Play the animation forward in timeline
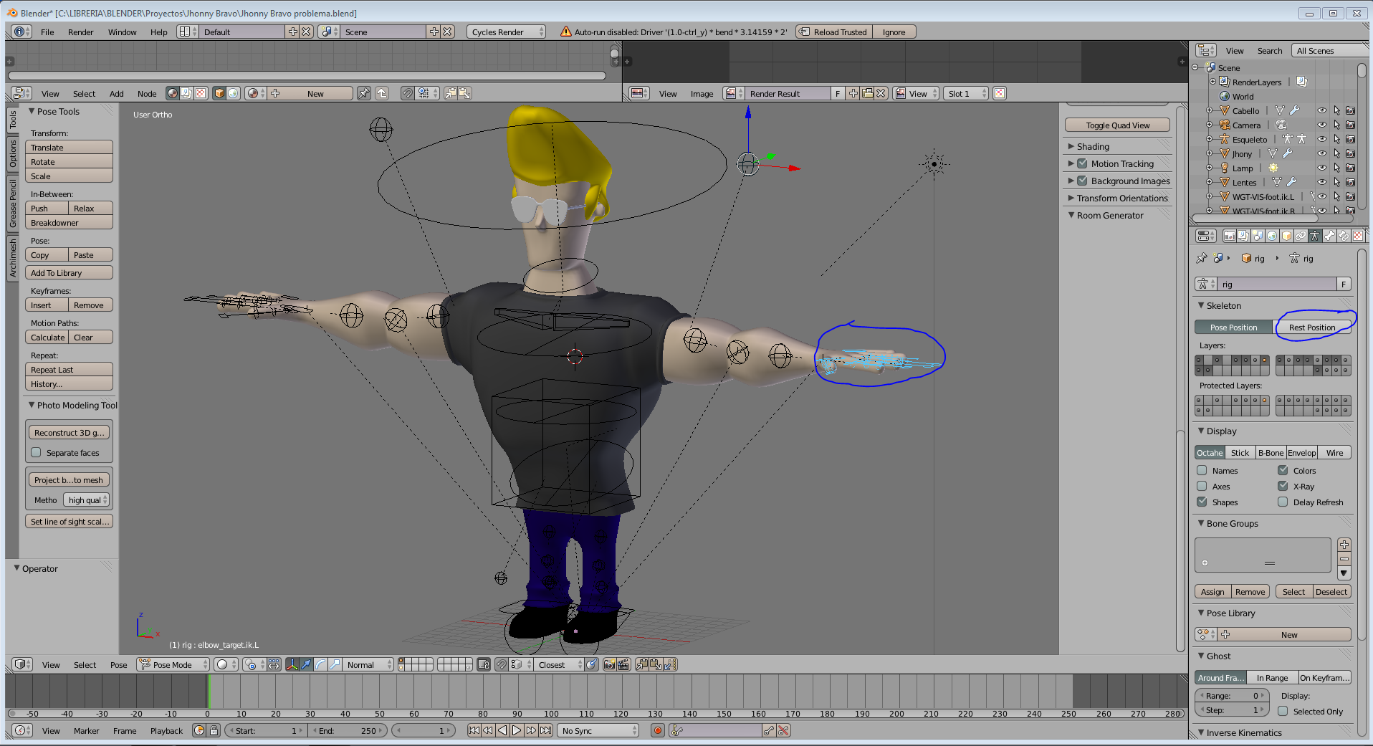Viewport: 1373px width, 746px height. pyautogui.click(x=517, y=730)
